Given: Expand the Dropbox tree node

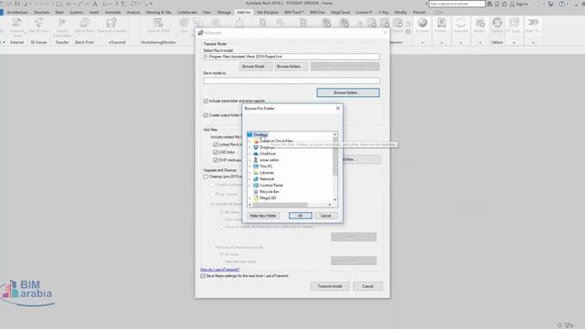Looking at the screenshot, I should 250,147.
